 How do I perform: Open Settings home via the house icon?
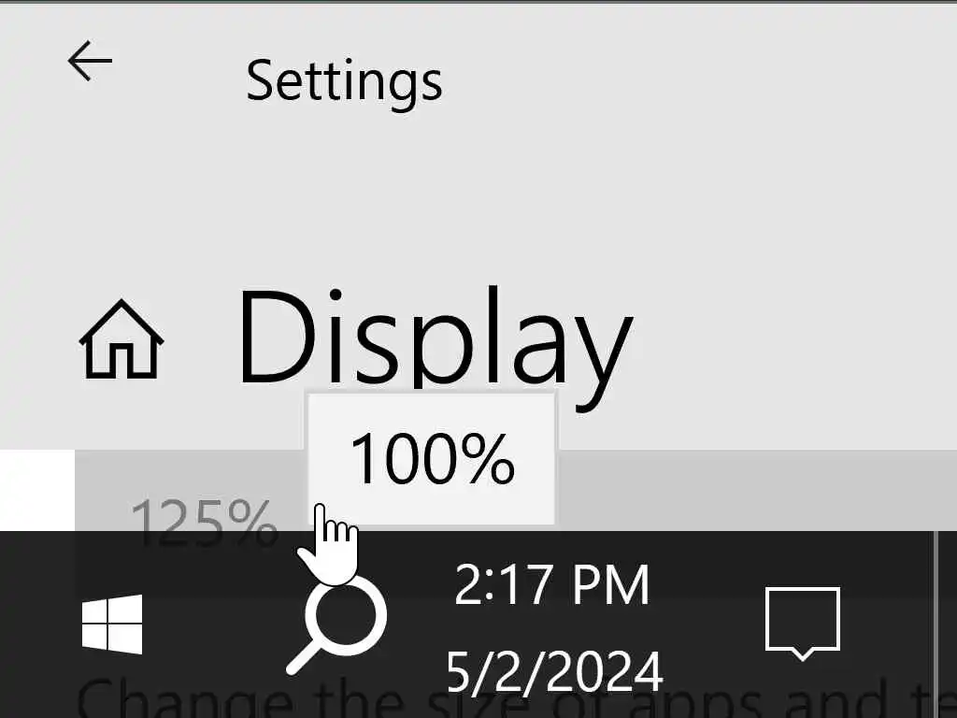pos(121,338)
